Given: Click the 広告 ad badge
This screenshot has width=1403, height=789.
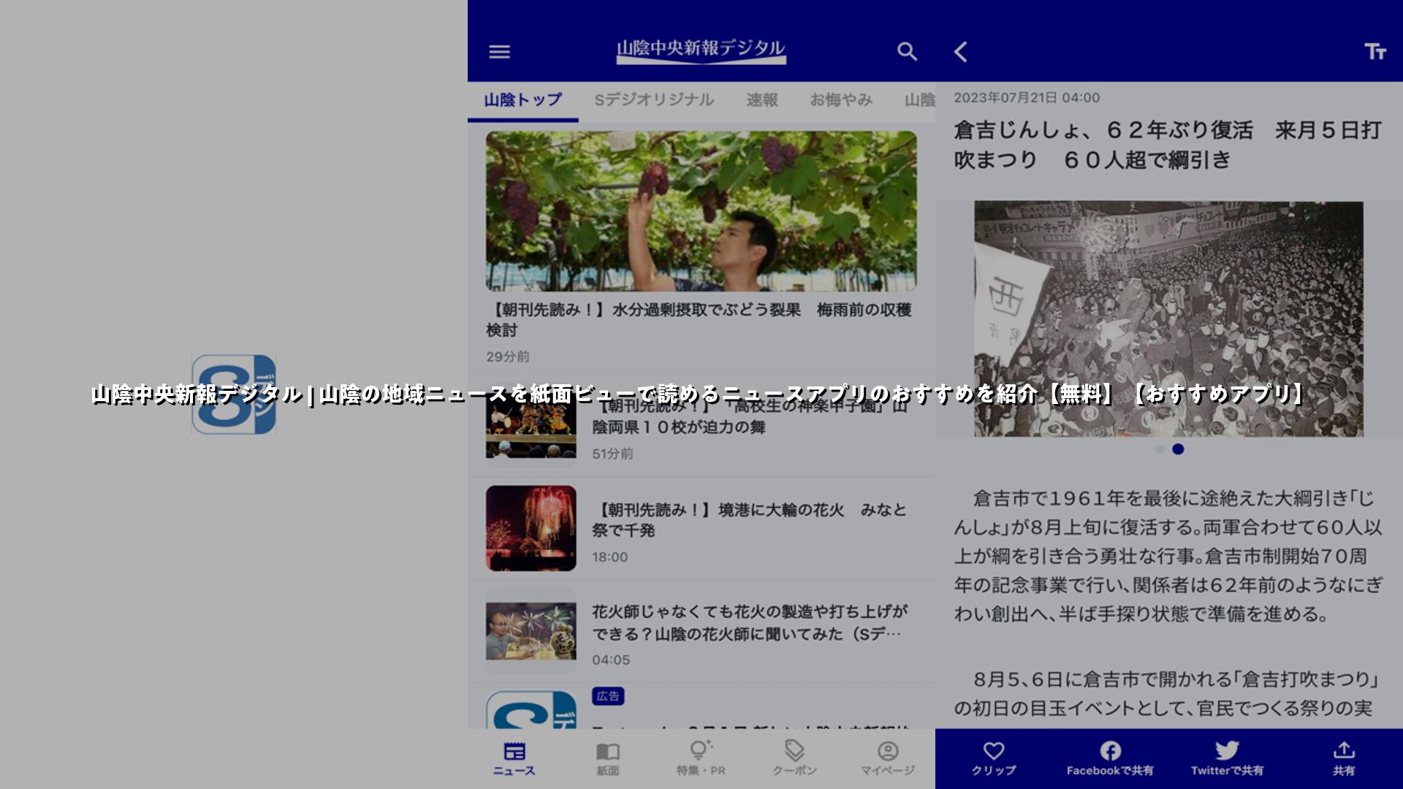Looking at the screenshot, I should (608, 696).
